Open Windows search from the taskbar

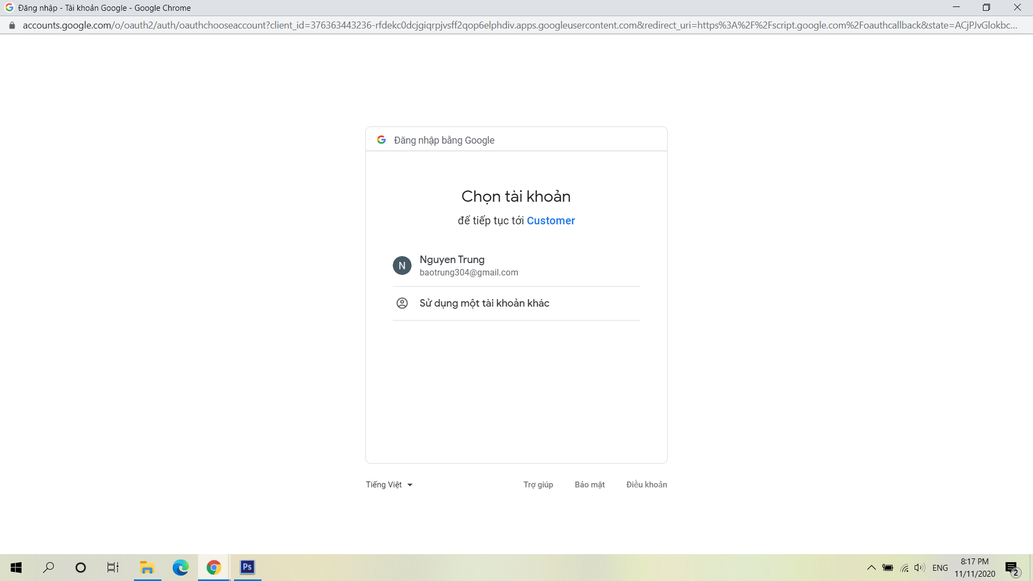(48, 568)
